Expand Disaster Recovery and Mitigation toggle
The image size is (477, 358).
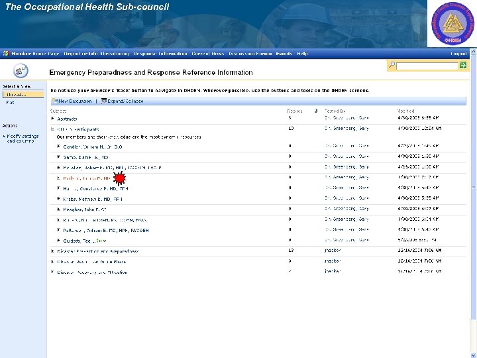click(52, 272)
